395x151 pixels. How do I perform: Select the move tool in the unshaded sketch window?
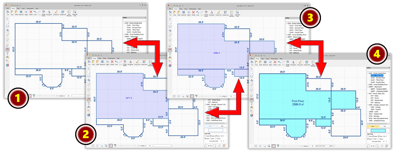point(7,30)
